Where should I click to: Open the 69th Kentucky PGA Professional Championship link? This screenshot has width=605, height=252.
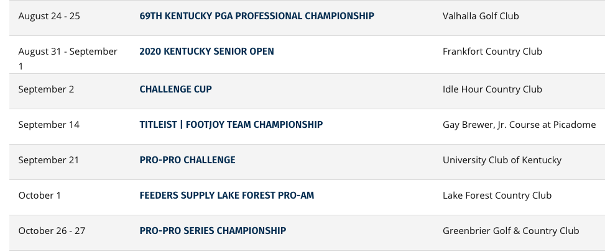pos(257,16)
